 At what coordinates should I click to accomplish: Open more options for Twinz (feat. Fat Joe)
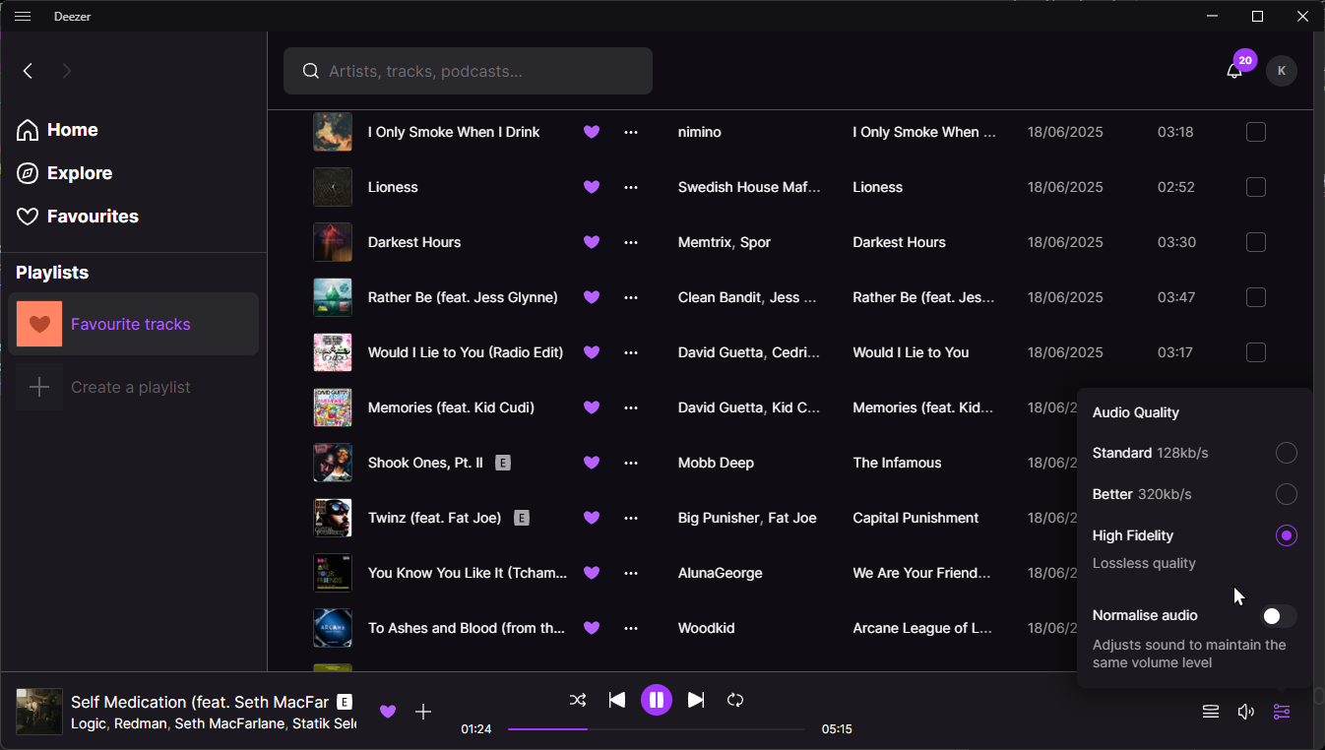click(631, 518)
